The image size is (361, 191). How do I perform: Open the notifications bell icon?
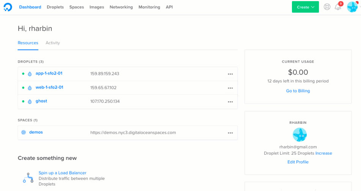click(338, 7)
